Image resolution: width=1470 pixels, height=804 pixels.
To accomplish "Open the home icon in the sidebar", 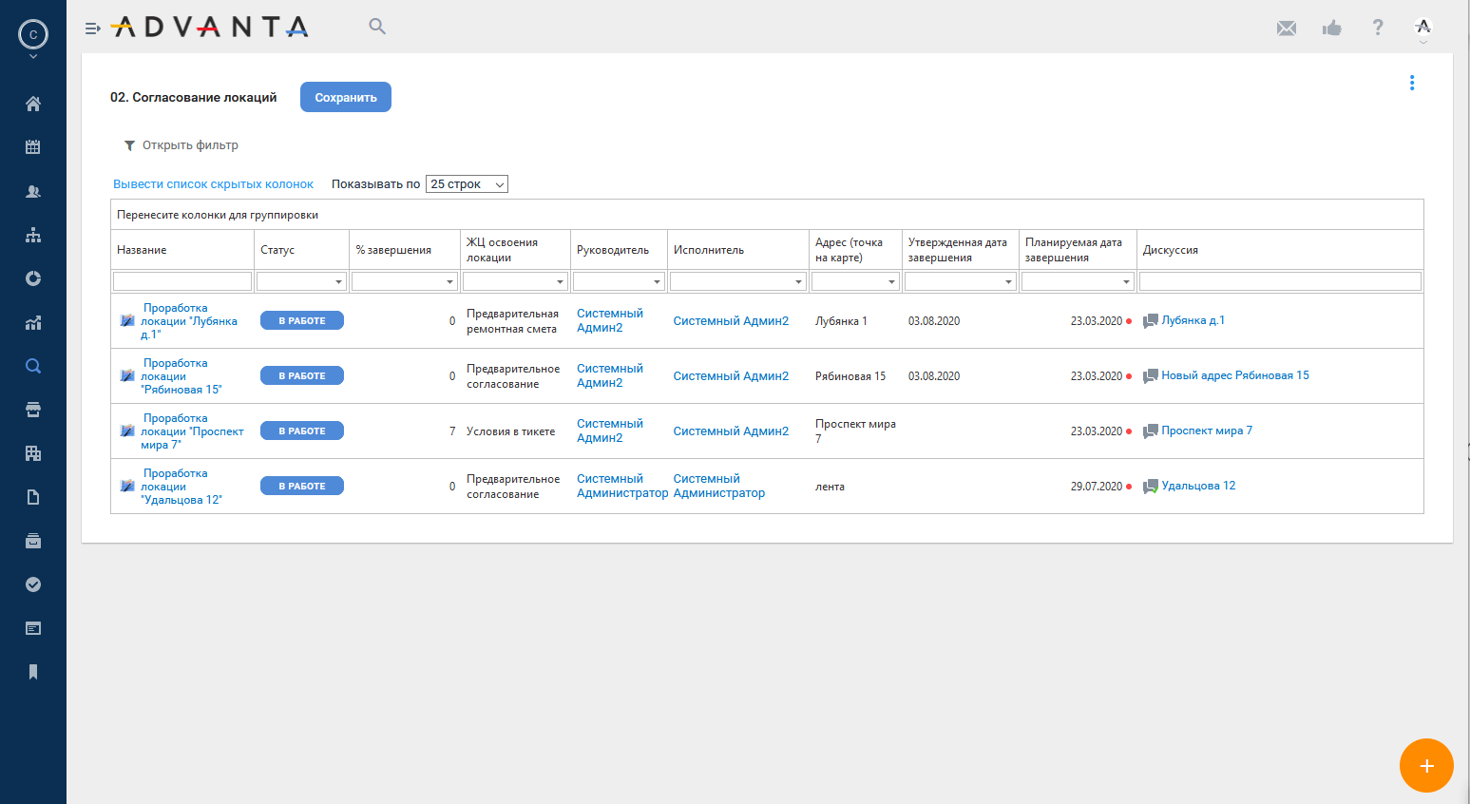I will 33,104.
